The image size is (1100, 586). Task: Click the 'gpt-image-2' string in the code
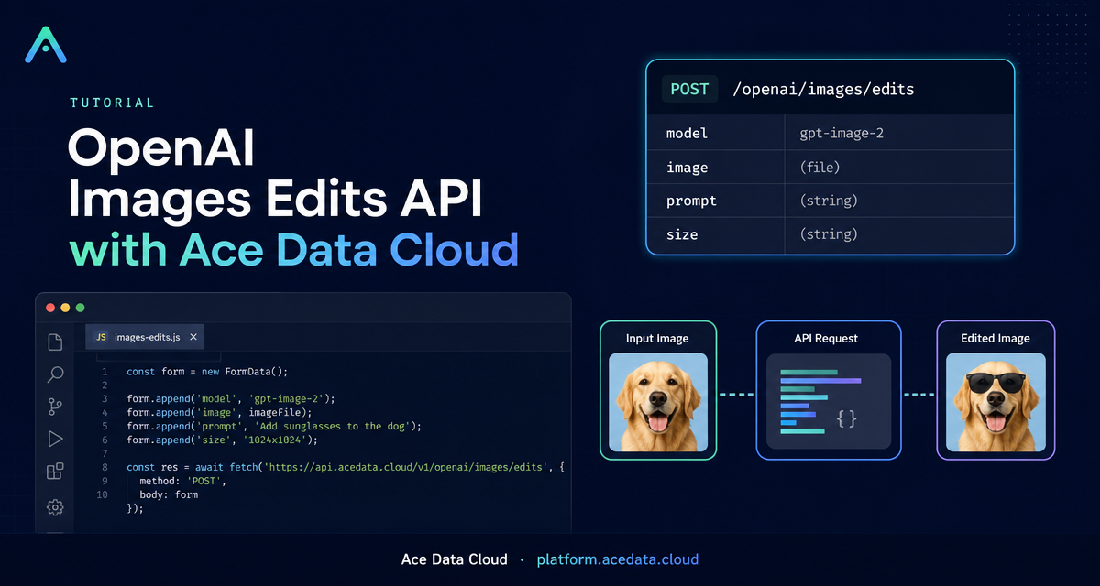[289, 399]
